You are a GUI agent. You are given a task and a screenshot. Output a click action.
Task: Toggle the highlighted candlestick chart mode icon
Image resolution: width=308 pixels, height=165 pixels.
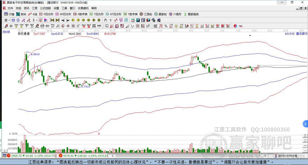pos(13,20)
